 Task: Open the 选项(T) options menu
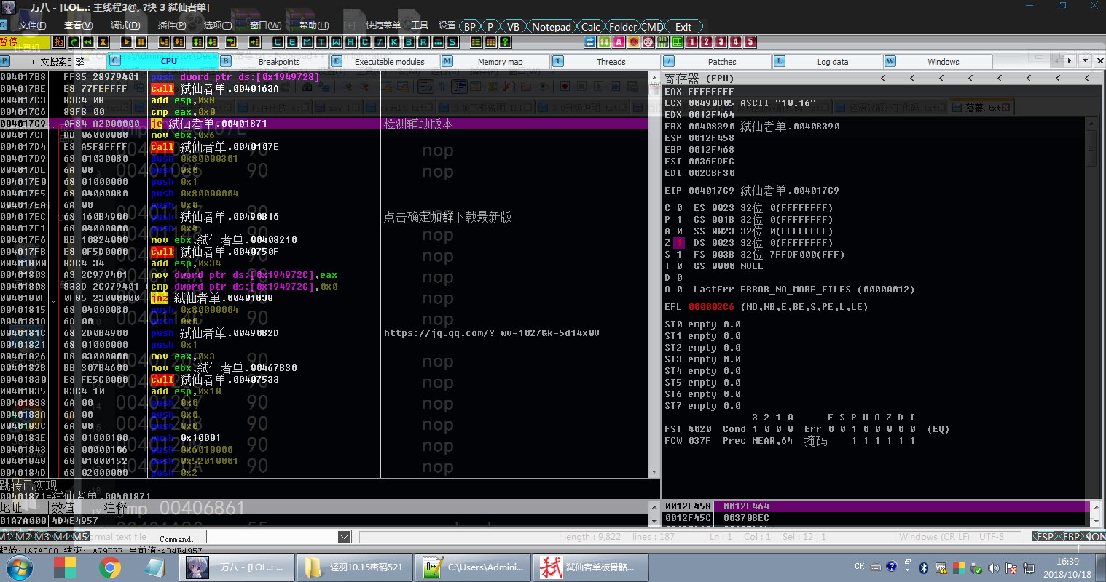pos(217,25)
